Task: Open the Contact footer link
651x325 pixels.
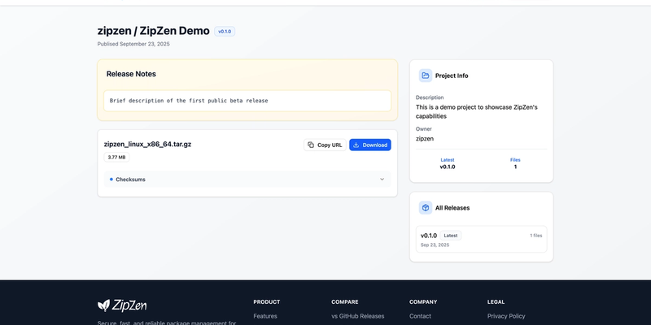Action: 420,316
